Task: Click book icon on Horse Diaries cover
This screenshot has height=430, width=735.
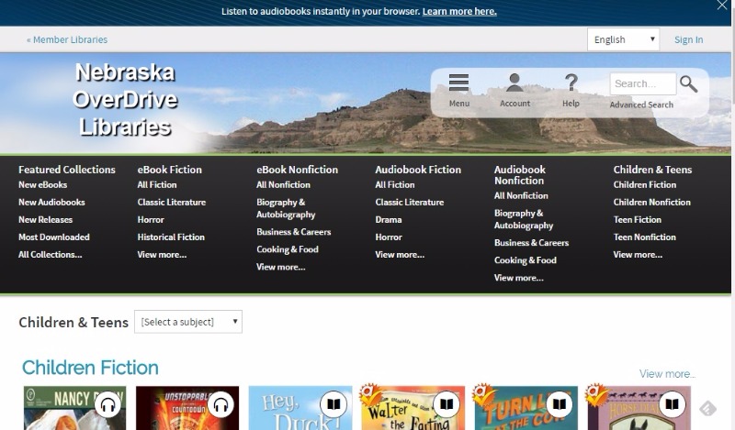Action: click(x=672, y=404)
